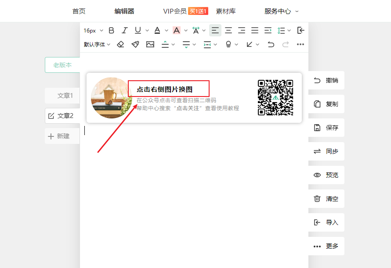Apply the font color A icon
The width and height of the screenshot is (391, 268).
(x=157, y=30)
